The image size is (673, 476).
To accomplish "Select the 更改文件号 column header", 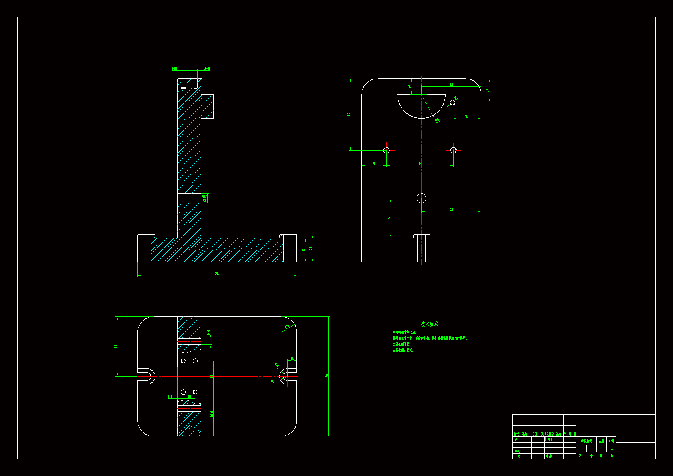I will [x=547, y=434].
